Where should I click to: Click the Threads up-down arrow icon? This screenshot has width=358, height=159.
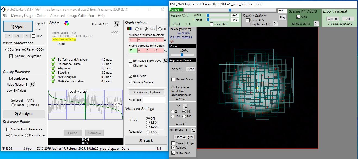pyautogui.click(x=116, y=24)
